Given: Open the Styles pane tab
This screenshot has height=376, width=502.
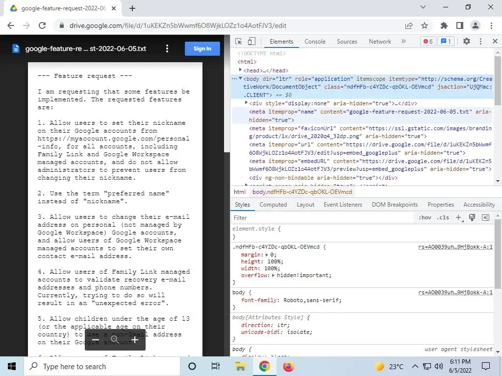Looking at the screenshot, I should click(x=242, y=205).
